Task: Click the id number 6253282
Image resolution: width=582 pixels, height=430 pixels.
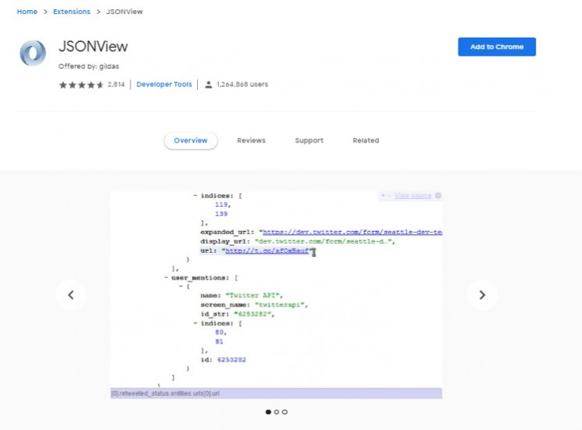Action: point(232,360)
